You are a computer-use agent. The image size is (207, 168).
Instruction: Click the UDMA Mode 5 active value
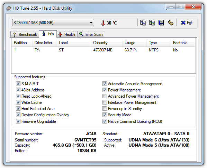159,145
